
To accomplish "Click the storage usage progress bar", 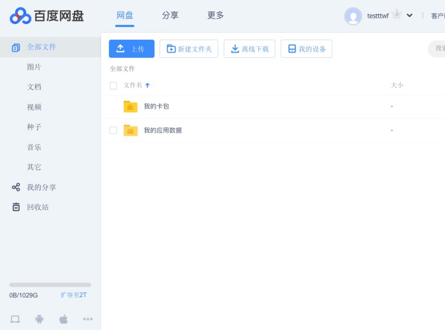I will point(50,285).
